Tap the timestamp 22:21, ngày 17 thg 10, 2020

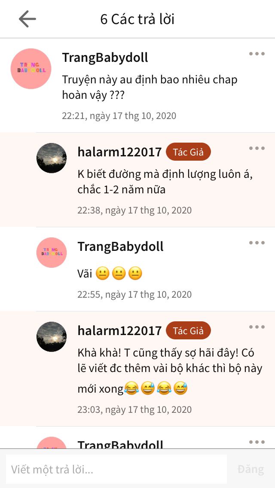(119, 116)
